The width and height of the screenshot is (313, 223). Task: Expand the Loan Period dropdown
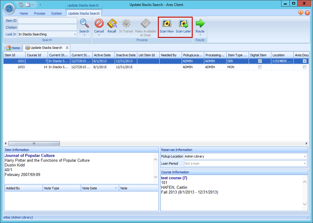pos(305,163)
